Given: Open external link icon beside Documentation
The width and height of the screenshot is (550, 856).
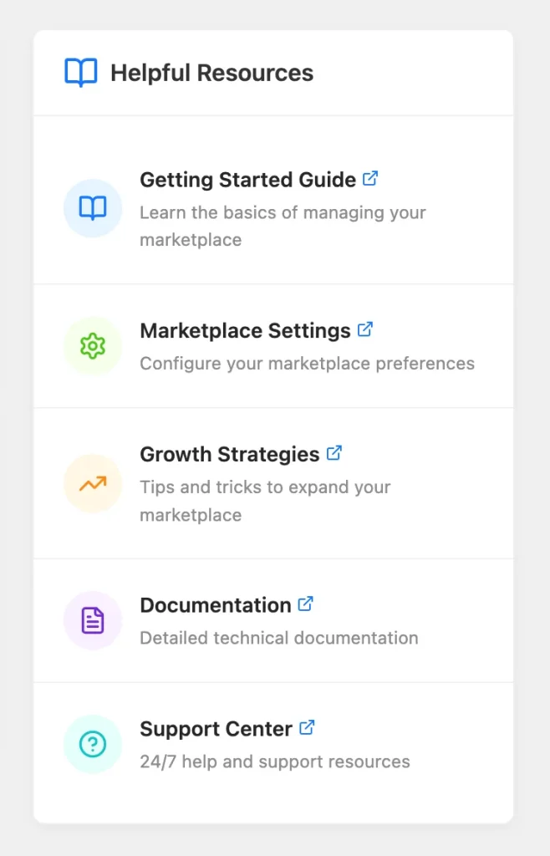Looking at the screenshot, I should pos(306,604).
